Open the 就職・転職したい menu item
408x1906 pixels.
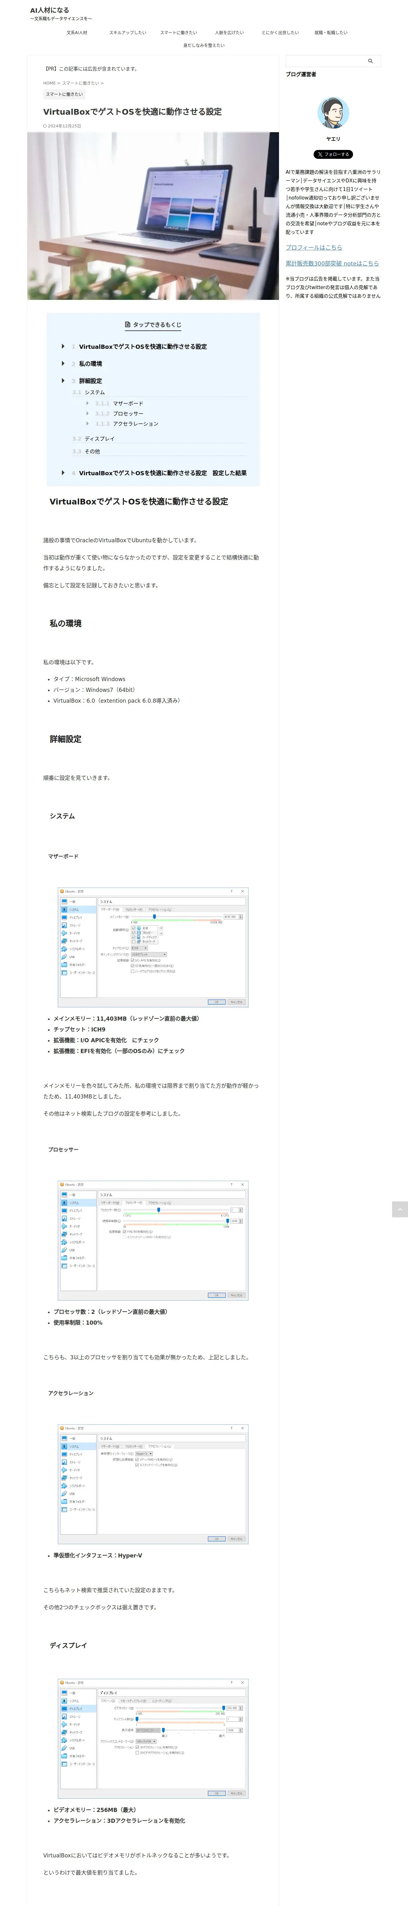331,32
